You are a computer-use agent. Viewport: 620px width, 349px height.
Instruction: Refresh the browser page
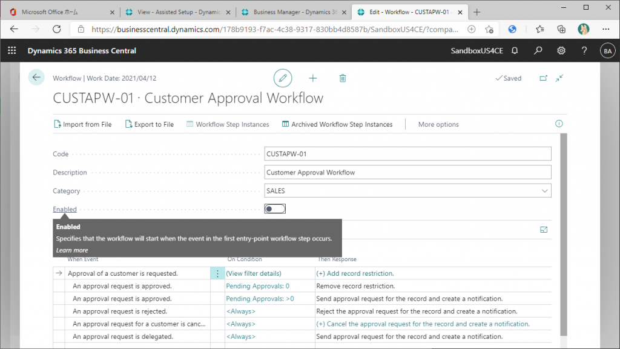point(57,29)
